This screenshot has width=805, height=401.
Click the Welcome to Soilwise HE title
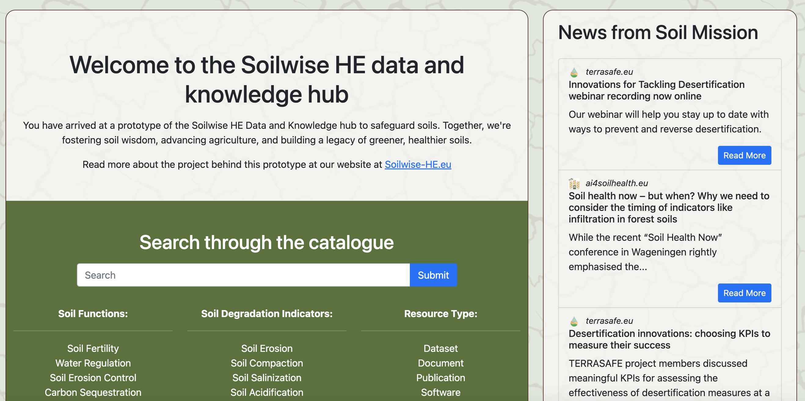pyautogui.click(x=267, y=79)
